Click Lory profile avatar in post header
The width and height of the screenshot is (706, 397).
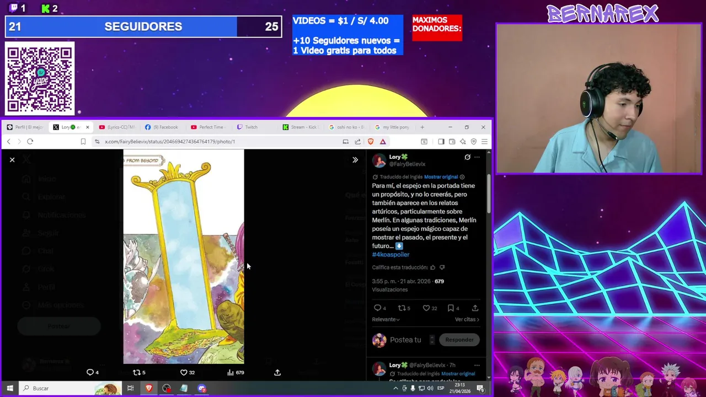tap(379, 160)
